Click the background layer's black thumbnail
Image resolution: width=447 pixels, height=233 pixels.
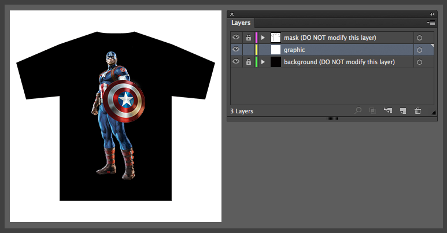(x=276, y=62)
